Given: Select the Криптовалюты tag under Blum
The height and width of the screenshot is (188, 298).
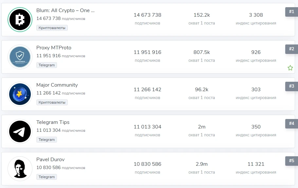Looking at the screenshot, I should pos(52,28).
